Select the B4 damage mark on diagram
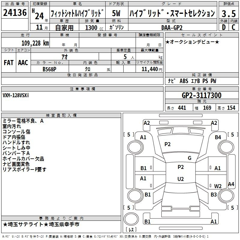Image resolution: width=240 pixels, height=240 pixels. (218, 137)
